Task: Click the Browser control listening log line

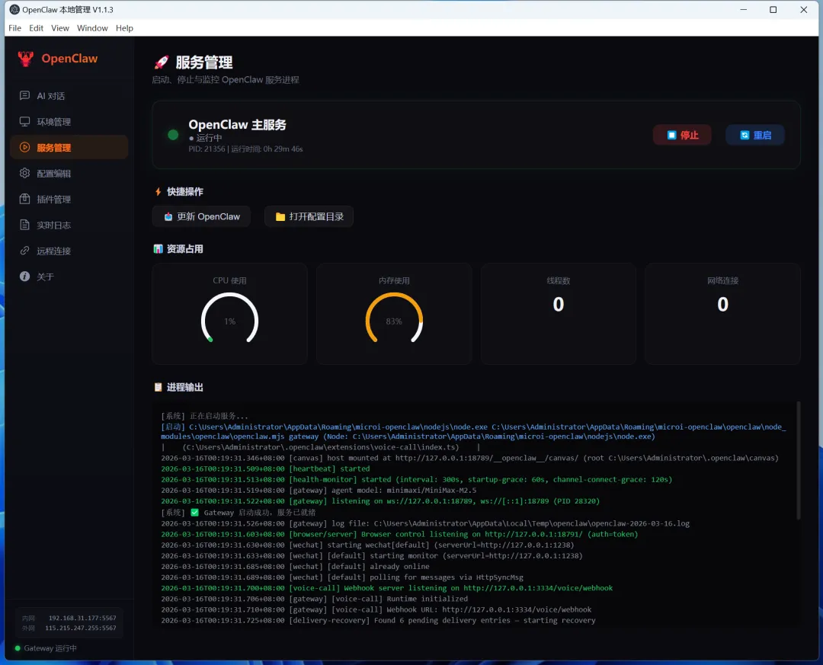Action: point(399,534)
